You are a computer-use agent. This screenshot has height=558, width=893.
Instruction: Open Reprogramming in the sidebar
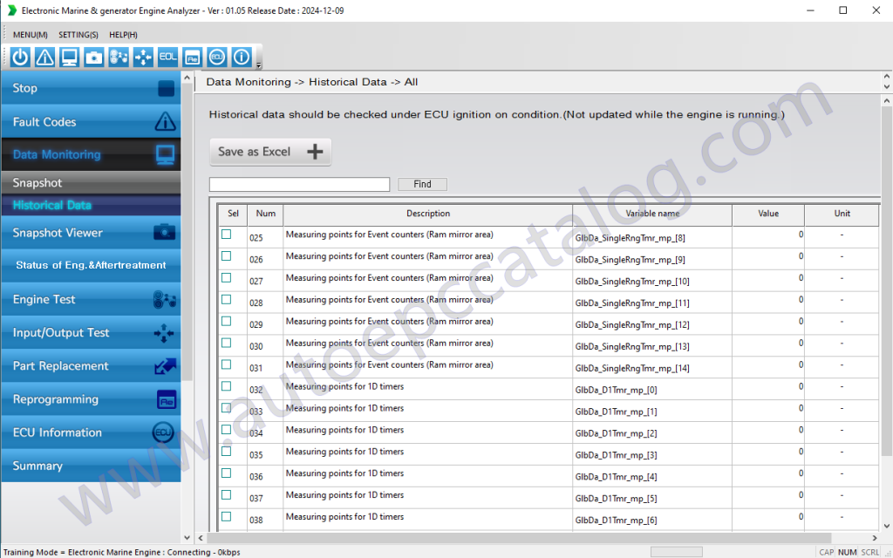pos(91,399)
